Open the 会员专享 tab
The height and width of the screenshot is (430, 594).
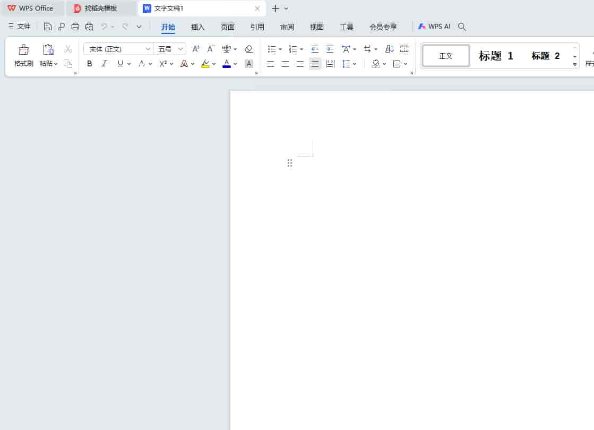pos(383,27)
